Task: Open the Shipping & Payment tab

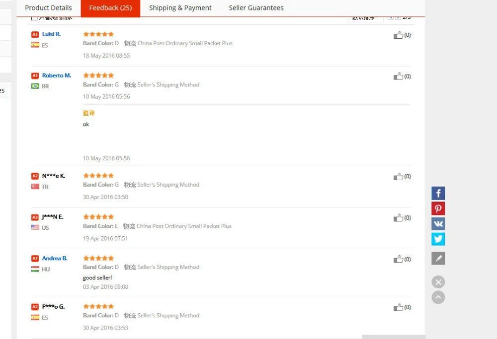Action: [x=180, y=8]
